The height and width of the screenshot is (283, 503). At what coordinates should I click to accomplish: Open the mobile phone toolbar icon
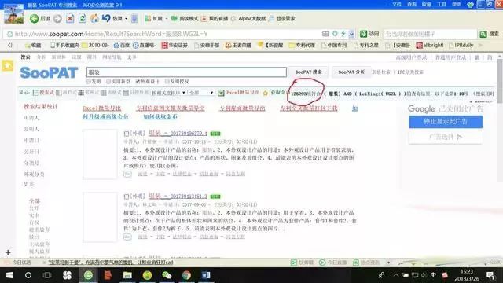134,19
